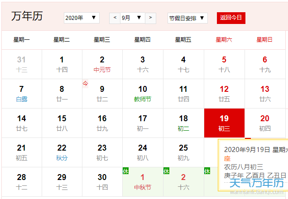Go to previous month arrow
This screenshot has width=288, height=199.
tap(115, 18)
